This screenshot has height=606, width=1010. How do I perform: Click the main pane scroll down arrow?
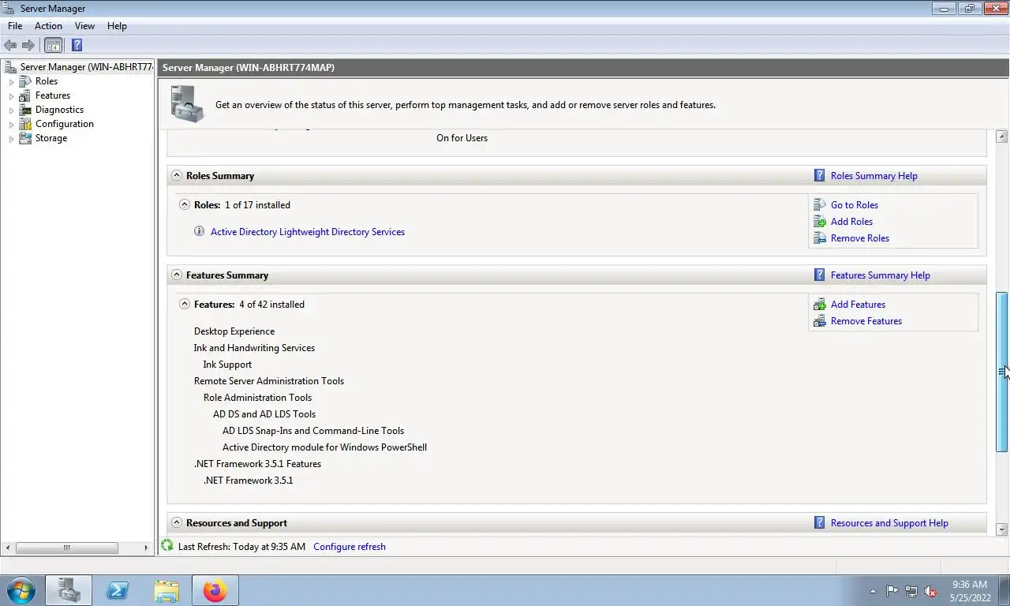click(x=1001, y=529)
